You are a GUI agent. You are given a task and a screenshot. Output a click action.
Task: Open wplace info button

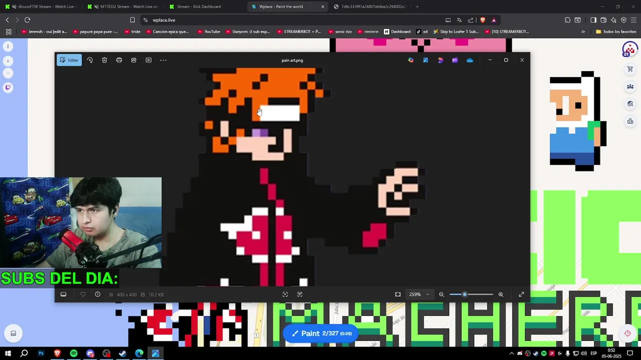pyautogui.click(x=8, y=46)
